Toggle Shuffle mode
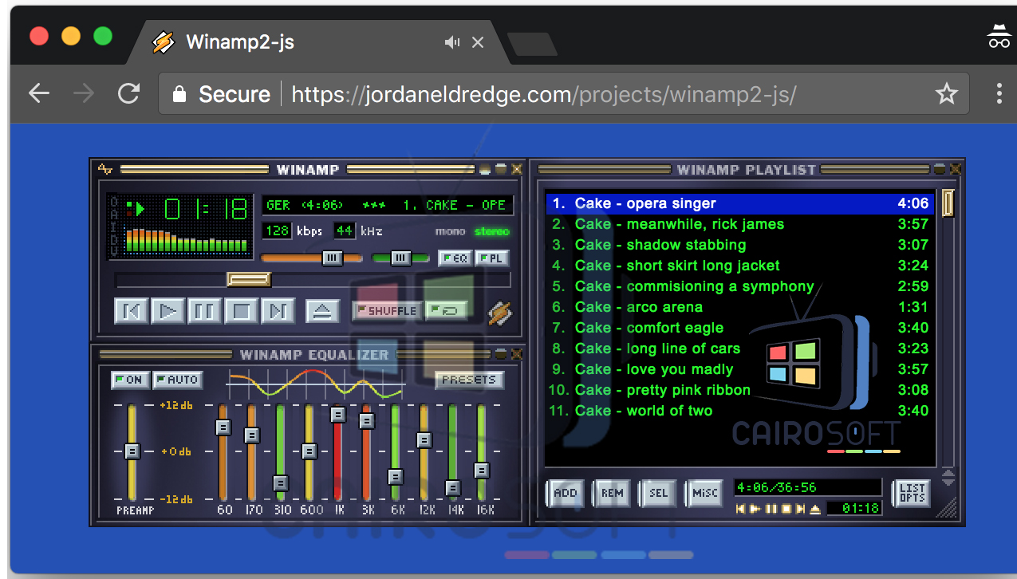1017x579 pixels. coord(387,311)
